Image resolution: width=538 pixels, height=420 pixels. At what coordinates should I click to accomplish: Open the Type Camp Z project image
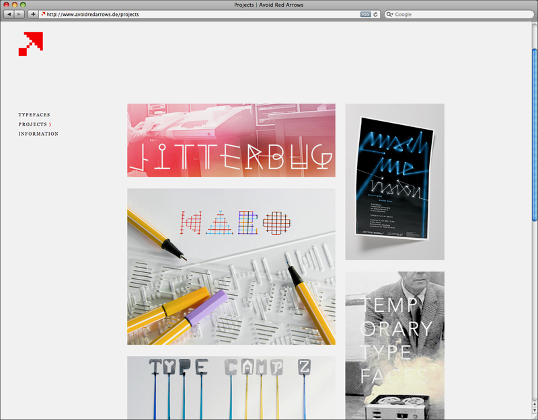tap(231, 388)
